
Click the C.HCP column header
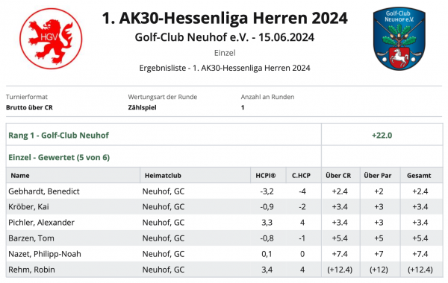[x=301, y=176]
